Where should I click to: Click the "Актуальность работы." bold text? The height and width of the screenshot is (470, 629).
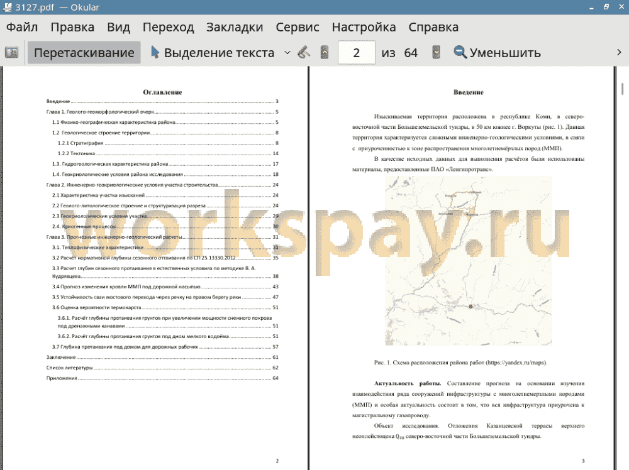408,383
